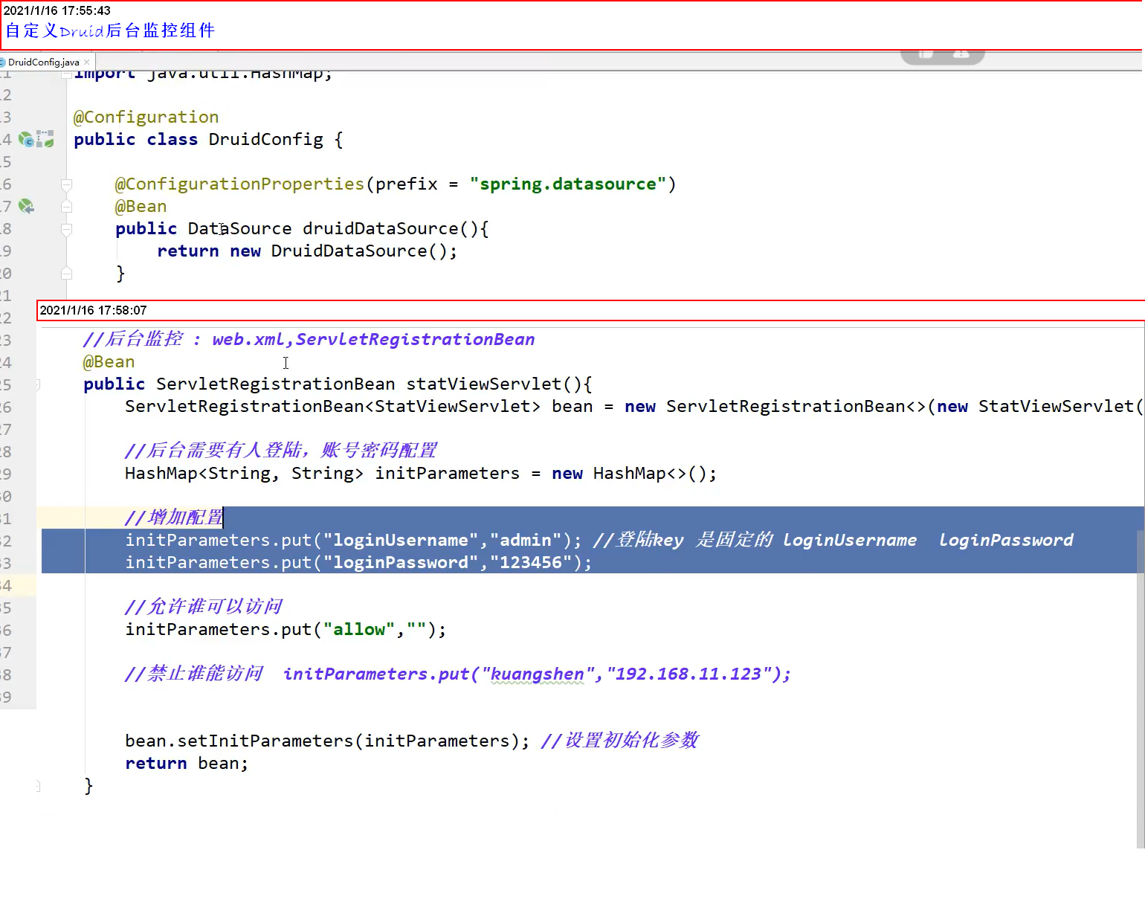This screenshot has height=902, width=1145.
Task: Click first @Bean annotation above druidDataSource
Action: 141,206
